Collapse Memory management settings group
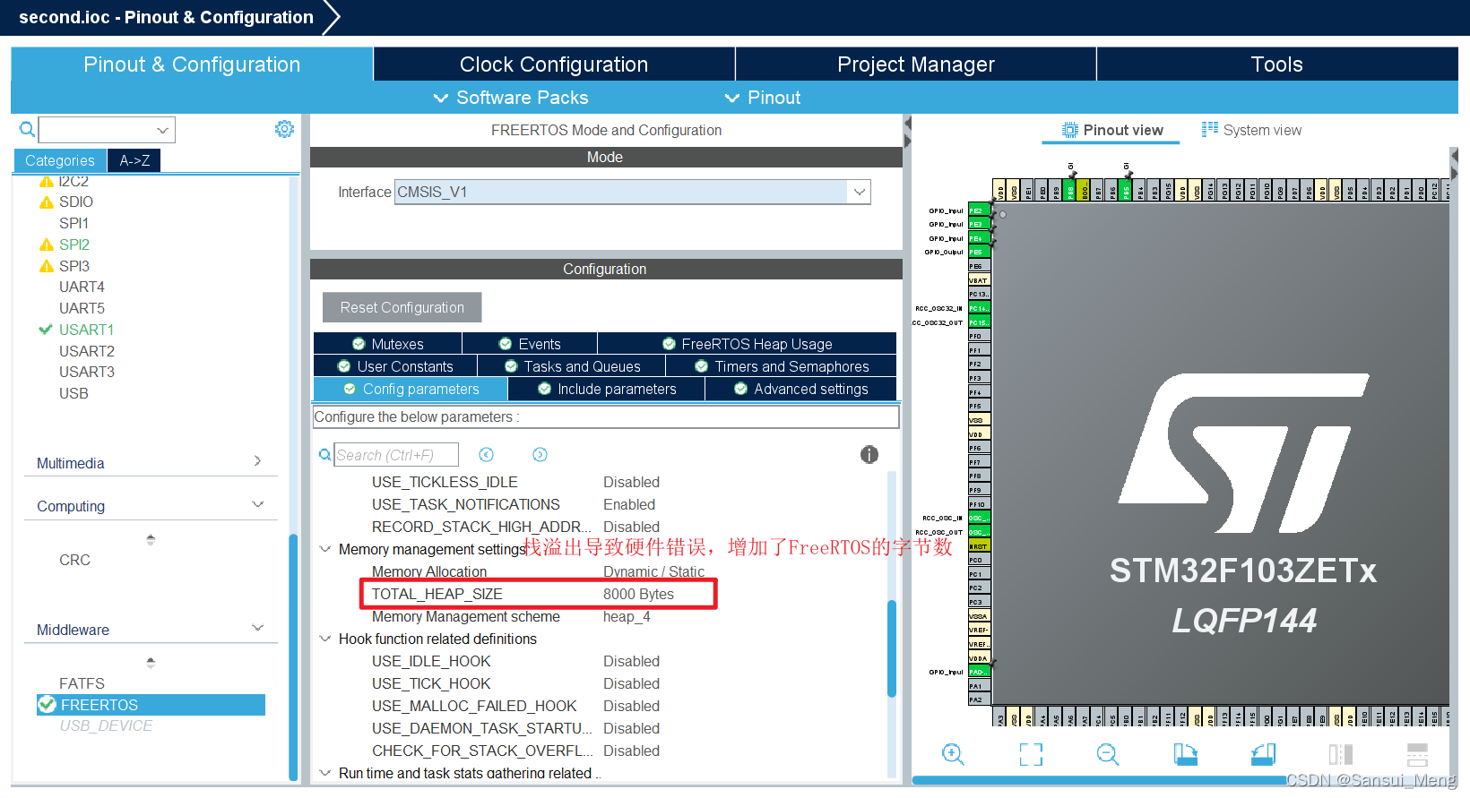The height and width of the screenshot is (798, 1470). (x=325, y=549)
